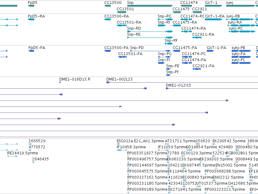Select the CG11474-PC protein feature
Screen dimensions: 258x194
(x=187, y=57)
